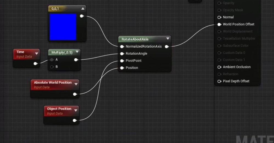Expand the Object Position node arrow
This screenshot has height=143, width=274.
point(76,110)
